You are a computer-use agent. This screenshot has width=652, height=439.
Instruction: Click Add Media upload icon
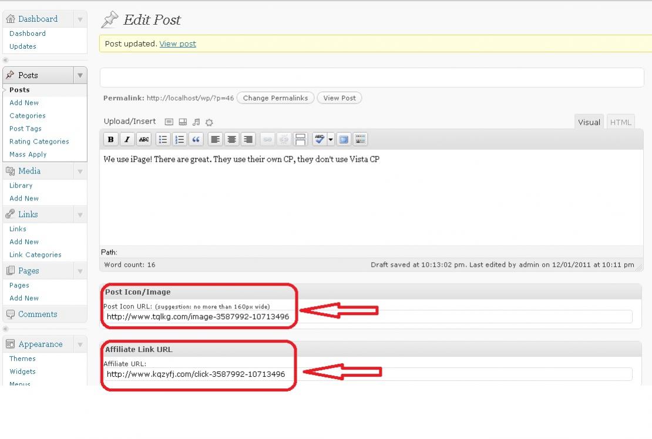coord(209,122)
